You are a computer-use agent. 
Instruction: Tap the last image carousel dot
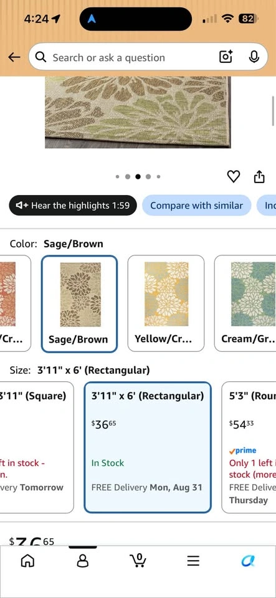point(159,176)
